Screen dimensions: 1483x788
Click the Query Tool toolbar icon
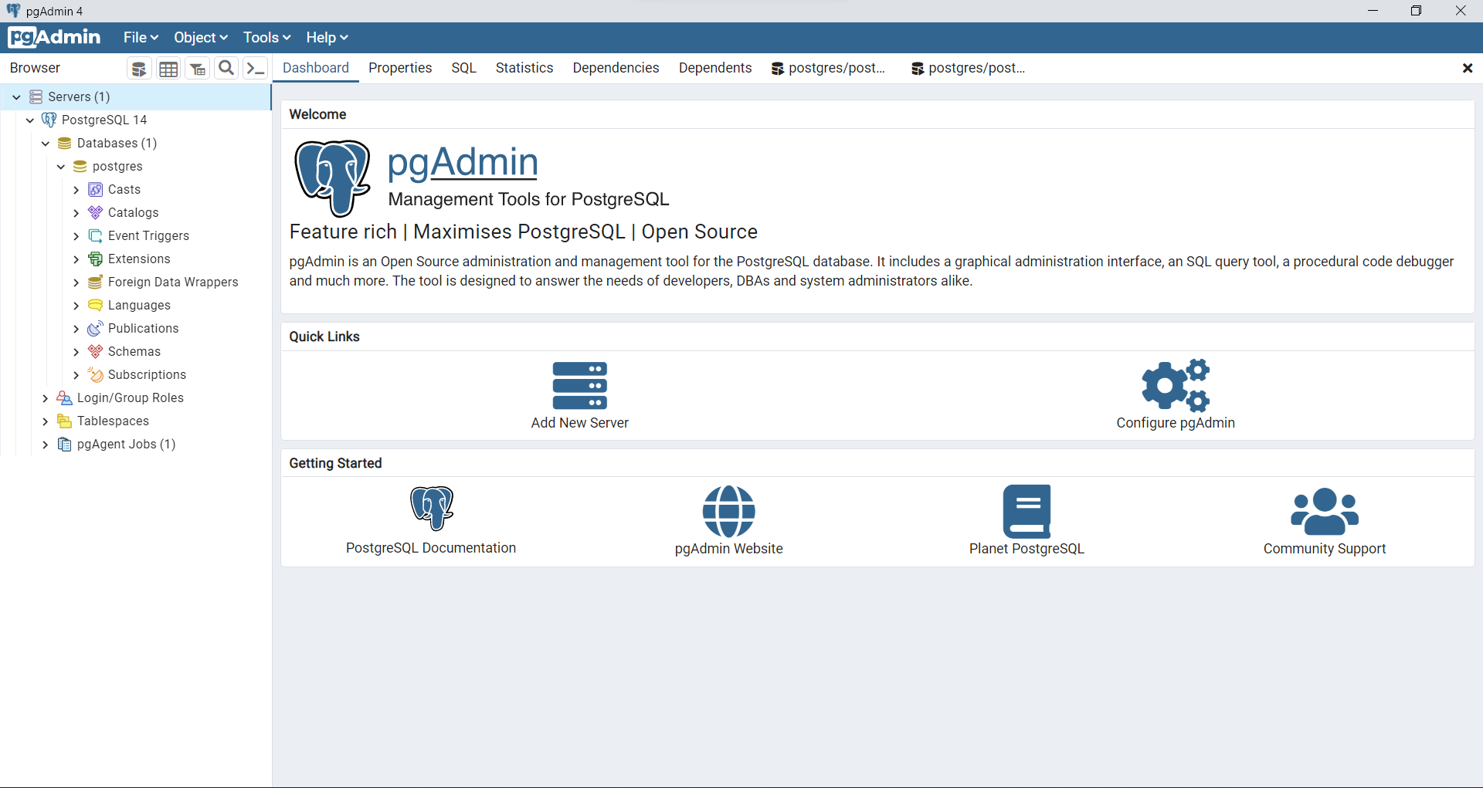[139, 69]
